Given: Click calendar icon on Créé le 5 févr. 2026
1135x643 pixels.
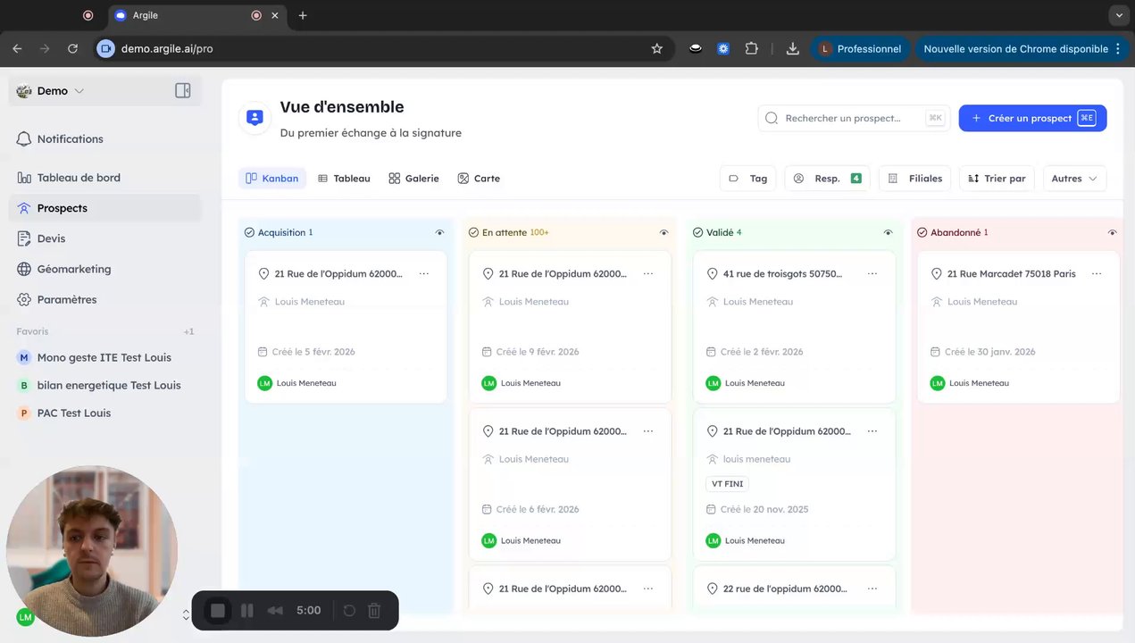Looking at the screenshot, I should click(263, 352).
